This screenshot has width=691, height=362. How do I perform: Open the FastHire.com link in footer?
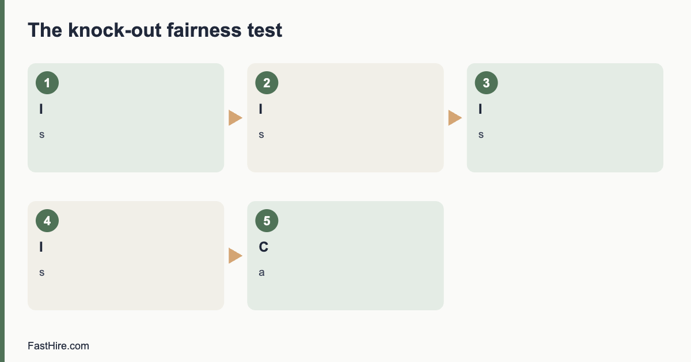click(x=58, y=346)
